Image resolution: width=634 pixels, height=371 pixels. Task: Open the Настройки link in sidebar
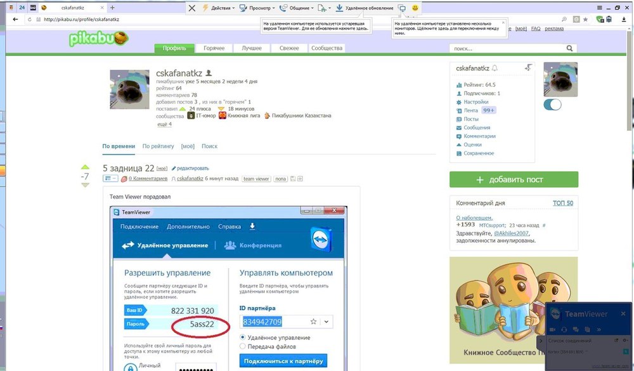pos(475,101)
